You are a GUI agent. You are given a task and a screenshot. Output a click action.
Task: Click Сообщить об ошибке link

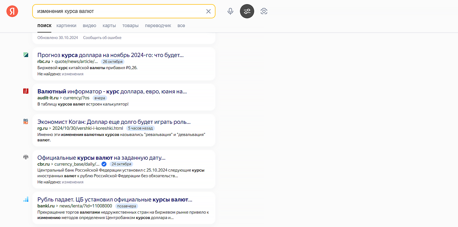(x=102, y=38)
